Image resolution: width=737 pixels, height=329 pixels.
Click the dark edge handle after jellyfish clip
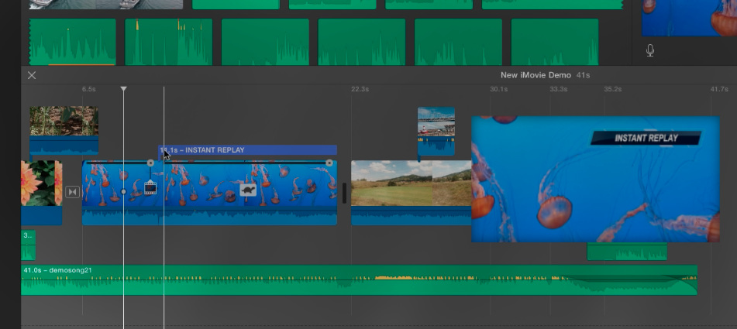[x=344, y=193]
